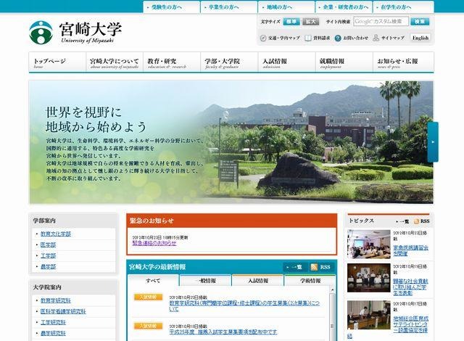Open 入試情報 navigation item
Viewport: 464px width, 341px height.
click(287, 62)
